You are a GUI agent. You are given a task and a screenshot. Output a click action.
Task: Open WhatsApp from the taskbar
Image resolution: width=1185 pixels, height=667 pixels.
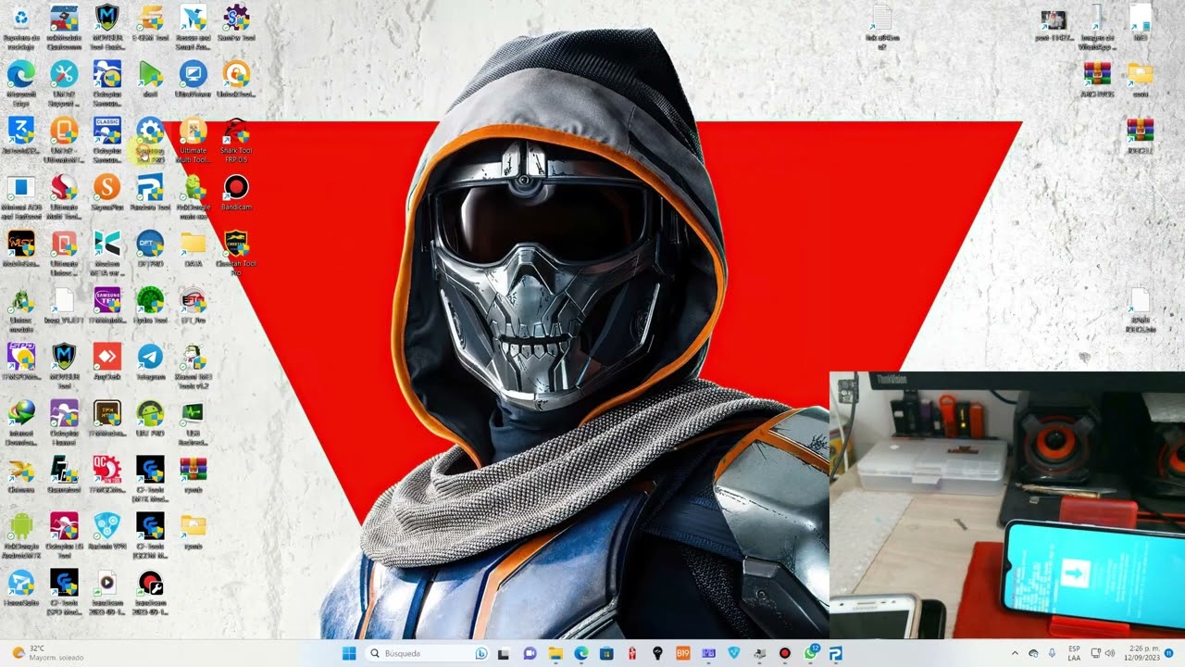click(x=811, y=653)
